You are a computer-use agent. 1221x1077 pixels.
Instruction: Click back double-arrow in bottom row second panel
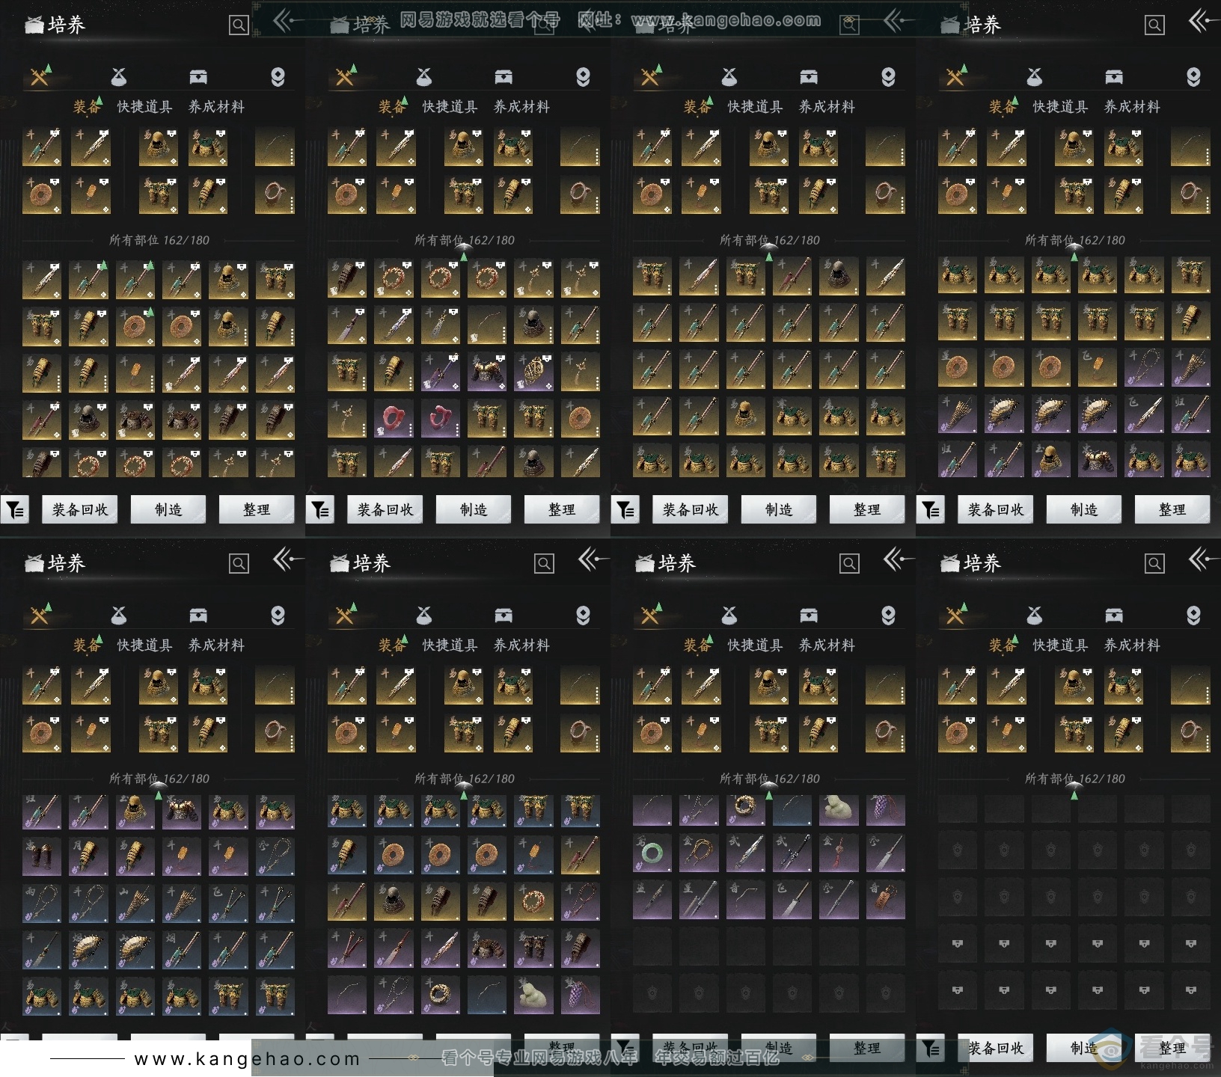593,559
